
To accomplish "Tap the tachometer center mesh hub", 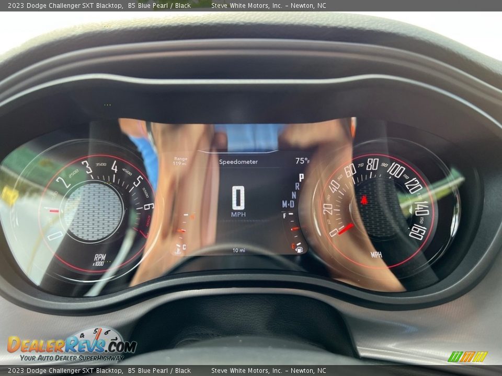I will coord(94,211).
